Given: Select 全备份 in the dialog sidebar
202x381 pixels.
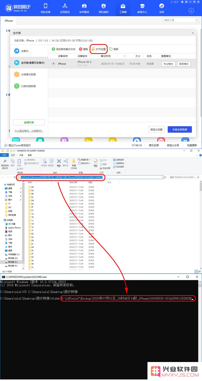Looking at the screenshot, I should tap(29, 51).
